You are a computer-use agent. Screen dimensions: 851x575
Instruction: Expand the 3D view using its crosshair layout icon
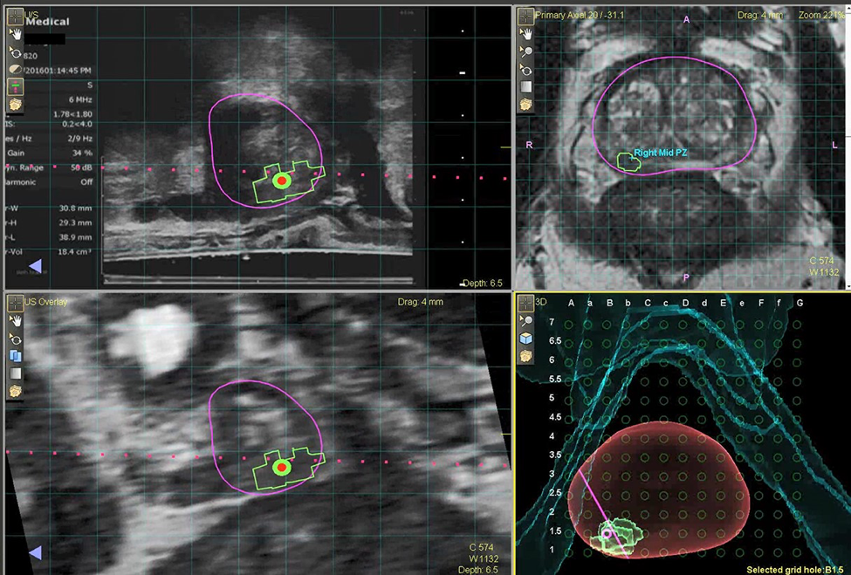click(x=525, y=303)
